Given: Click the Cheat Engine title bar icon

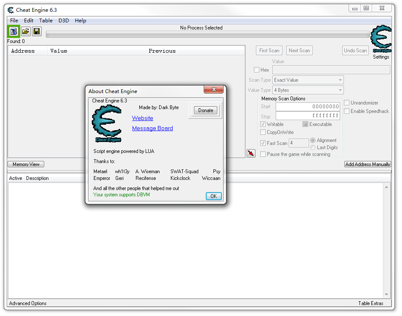Looking at the screenshot, I should [11, 10].
